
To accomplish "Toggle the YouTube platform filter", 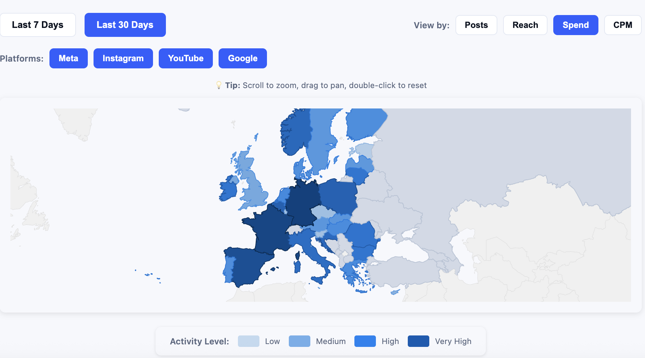I will click(x=186, y=58).
